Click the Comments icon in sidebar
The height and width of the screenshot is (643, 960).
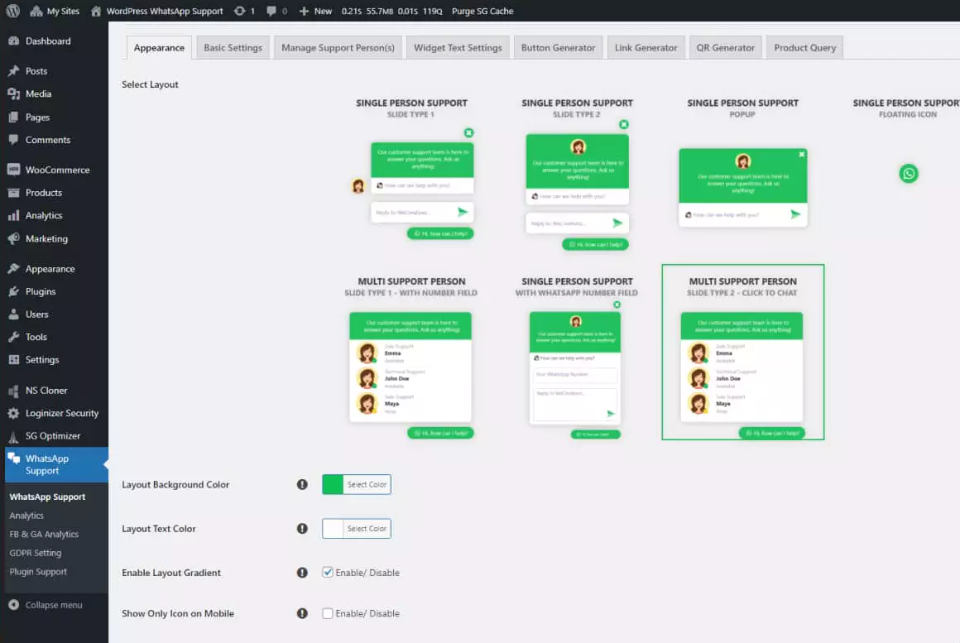13,140
